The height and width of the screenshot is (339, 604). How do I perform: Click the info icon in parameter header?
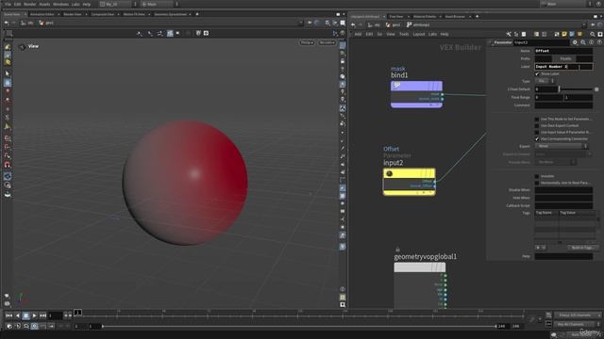pos(592,42)
